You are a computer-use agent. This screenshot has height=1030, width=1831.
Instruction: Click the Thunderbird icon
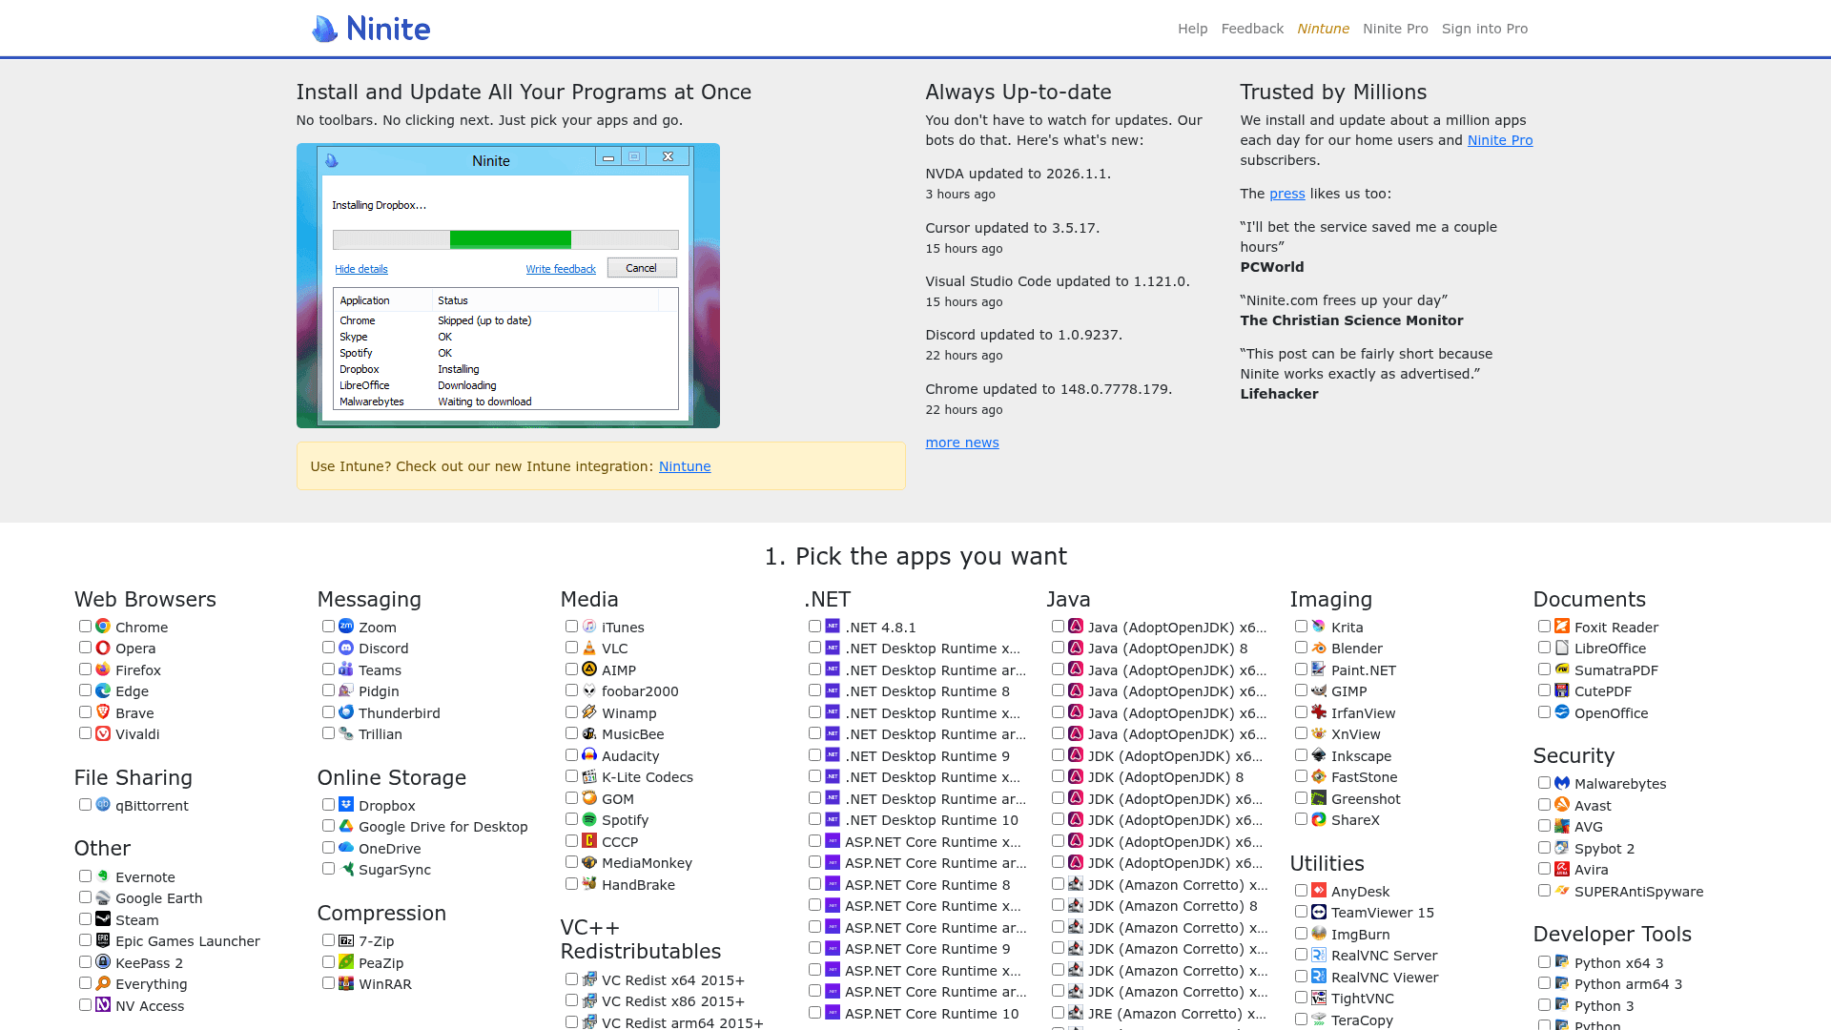point(346,712)
